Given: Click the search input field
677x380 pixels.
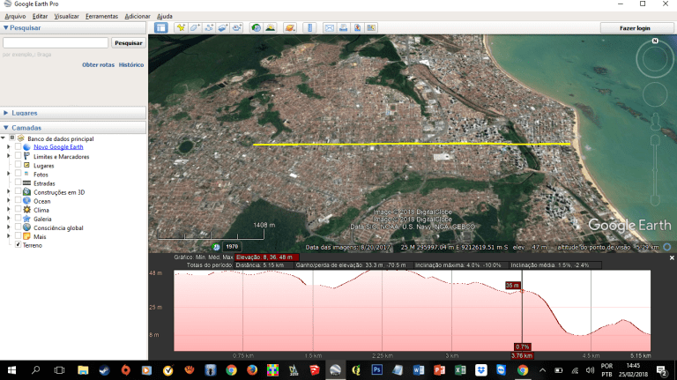Looking at the screenshot, I should [x=56, y=42].
